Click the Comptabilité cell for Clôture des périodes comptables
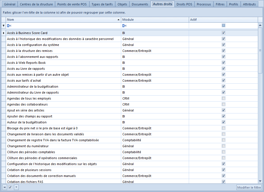The height and width of the screenshot is (192, 264). click(155, 152)
